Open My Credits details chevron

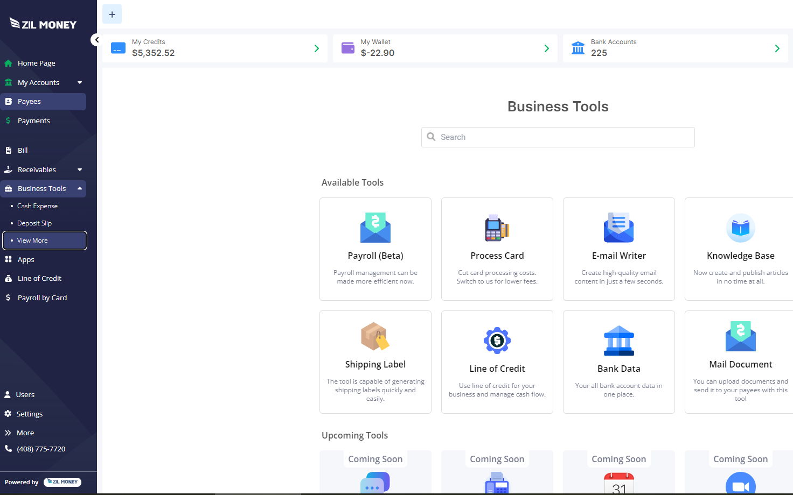click(x=317, y=48)
